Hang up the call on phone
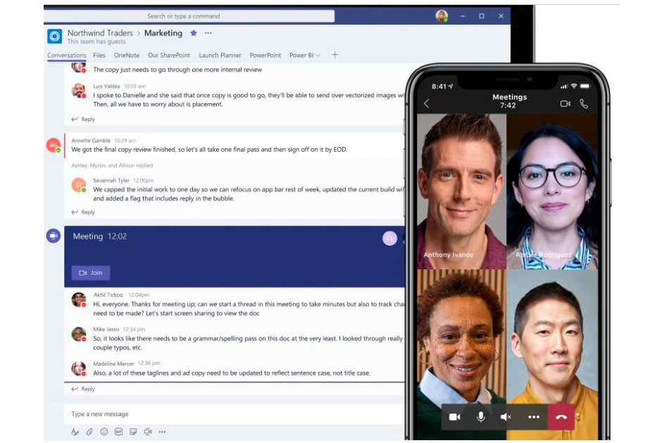Viewport: 662px width, 443px height. 561,417
